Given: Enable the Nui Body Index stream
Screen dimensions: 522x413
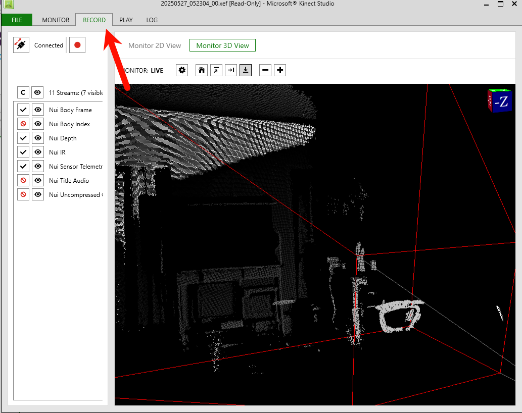Looking at the screenshot, I should (23, 124).
